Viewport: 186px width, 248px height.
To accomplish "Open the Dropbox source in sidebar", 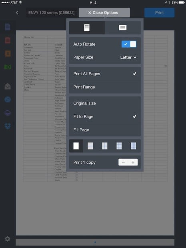I will tap(8, 126).
